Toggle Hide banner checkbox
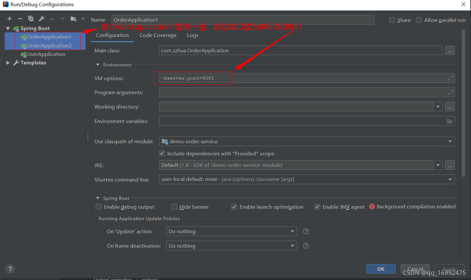Screen dimensions: 471x280 [x=175, y=207]
